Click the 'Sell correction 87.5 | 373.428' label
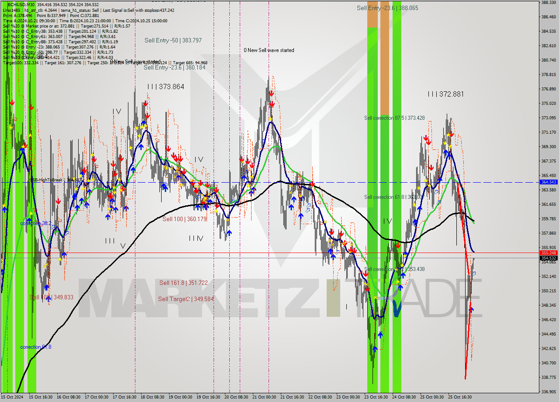Image resolution: width=559 pixels, height=402 pixels. coord(394,118)
